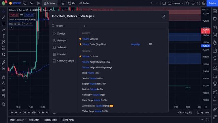Open the USDT currency dropdown
The image size is (218, 123).
point(205,10)
